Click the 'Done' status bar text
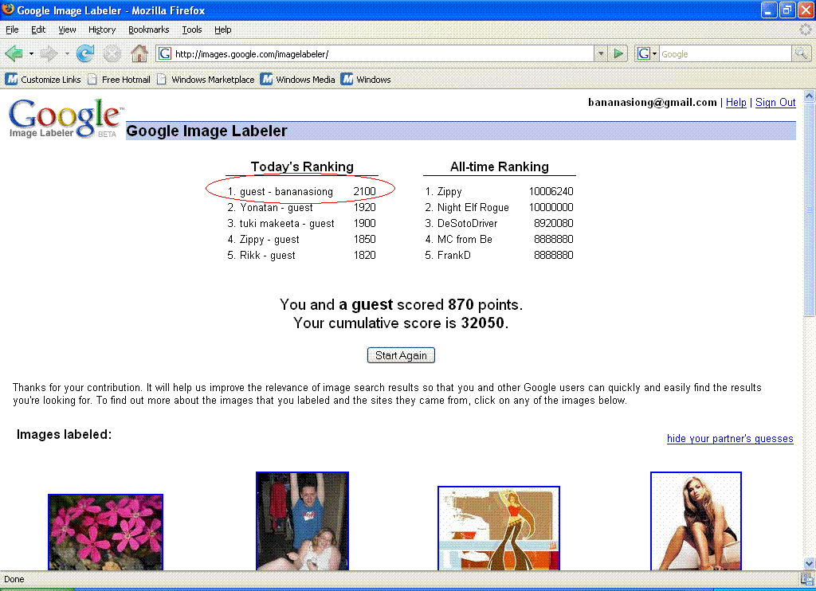This screenshot has width=816, height=591. [x=14, y=579]
